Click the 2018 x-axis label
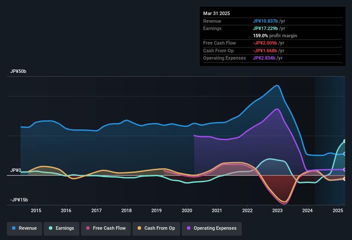Viewport: 352px width, 240px height. tap(126, 210)
